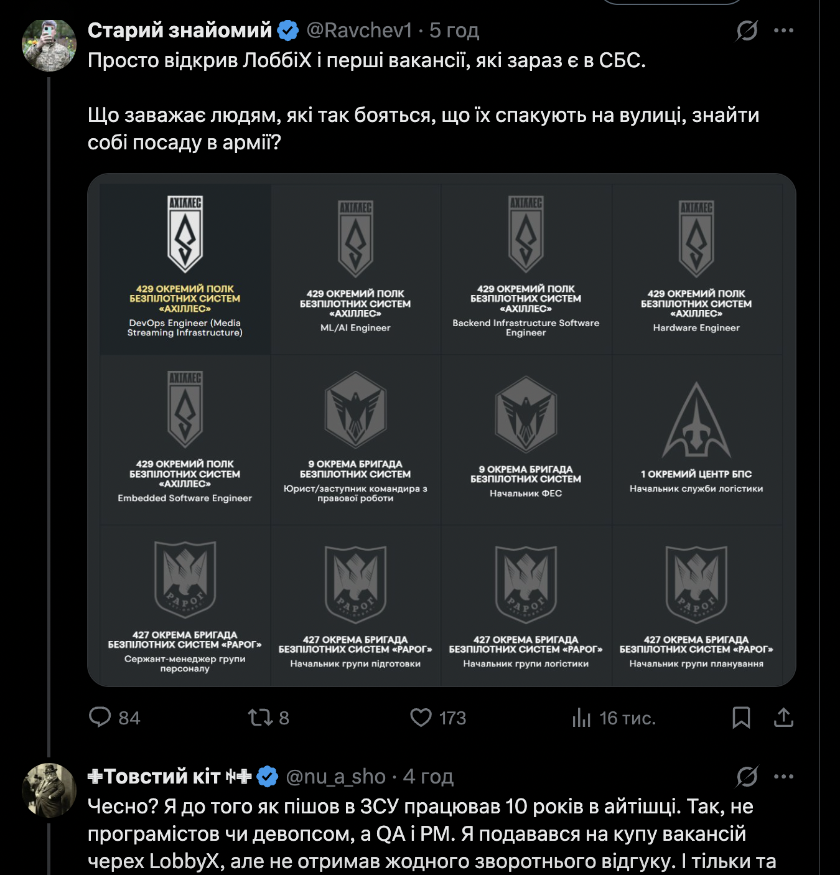Like the post with 173 likes

pyautogui.click(x=421, y=718)
